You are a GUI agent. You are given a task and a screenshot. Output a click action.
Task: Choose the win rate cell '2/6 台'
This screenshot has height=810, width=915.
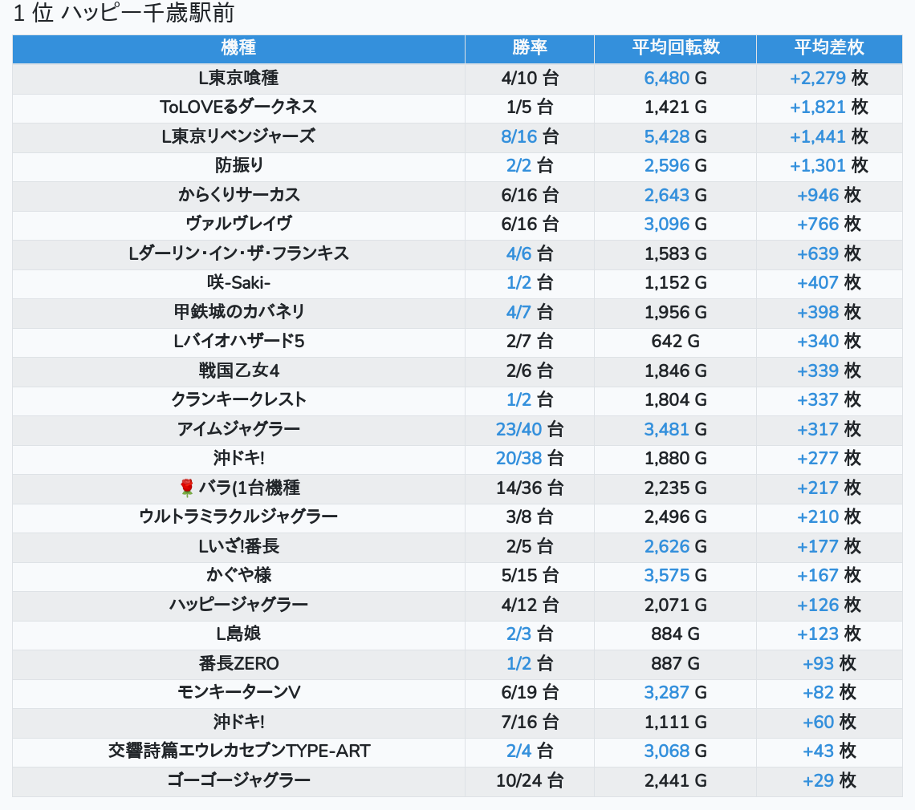529,371
